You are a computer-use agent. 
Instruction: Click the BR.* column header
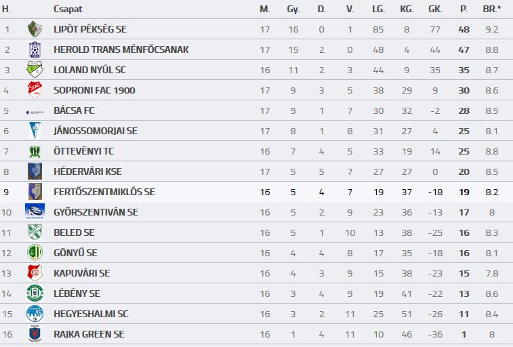492,9
